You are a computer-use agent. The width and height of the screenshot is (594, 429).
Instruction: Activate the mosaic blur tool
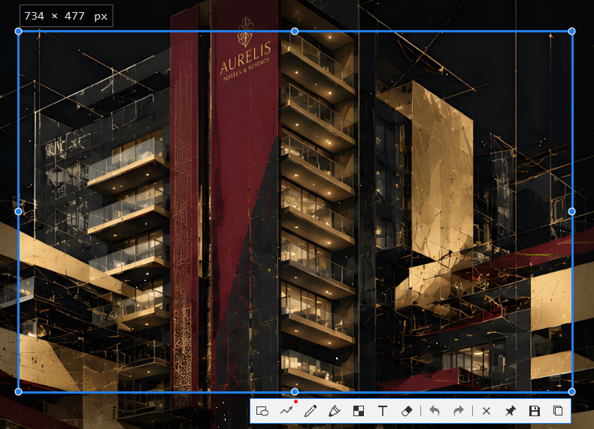[359, 411]
